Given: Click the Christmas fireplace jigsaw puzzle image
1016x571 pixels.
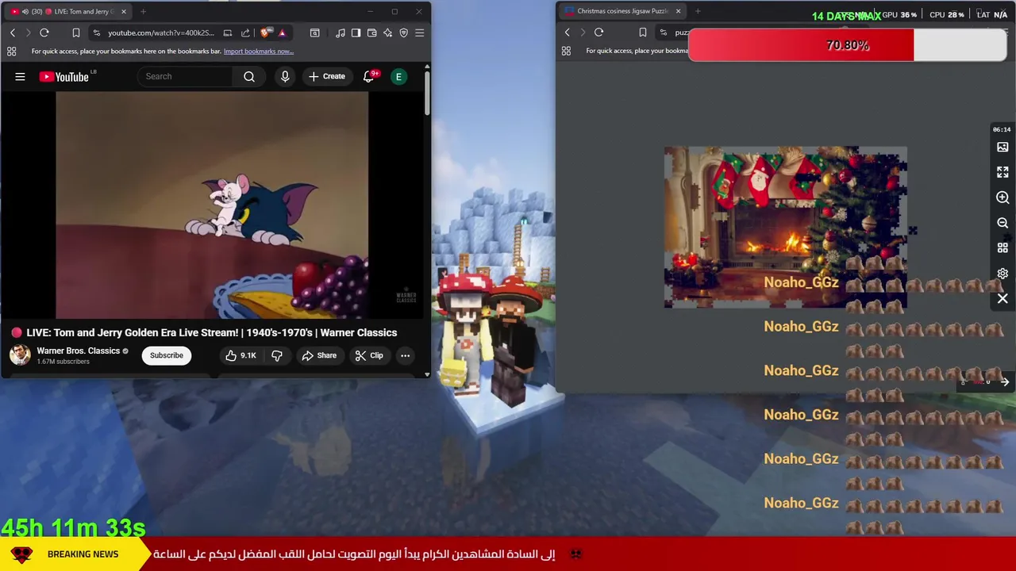Looking at the screenshot, I should [x=785, y=227].
